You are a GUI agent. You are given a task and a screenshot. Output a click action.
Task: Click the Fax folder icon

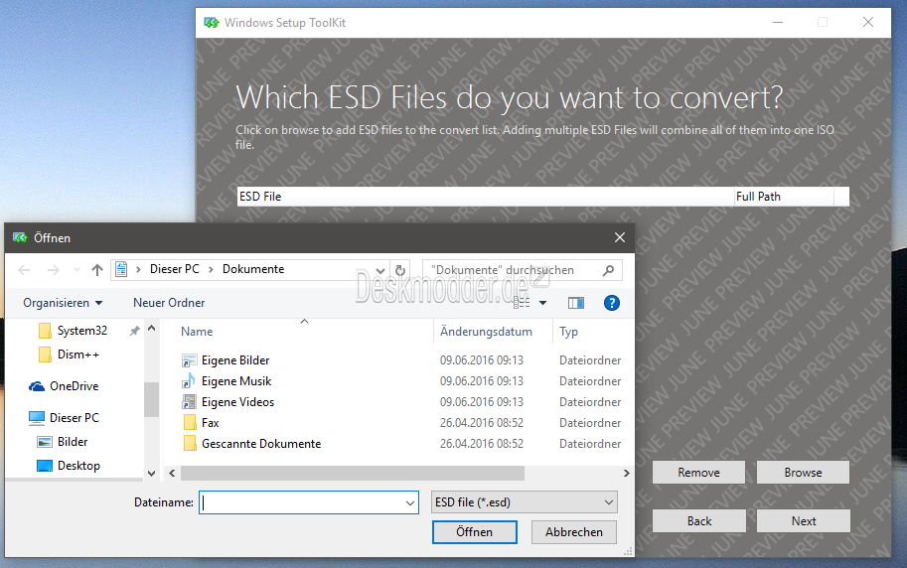189,423
